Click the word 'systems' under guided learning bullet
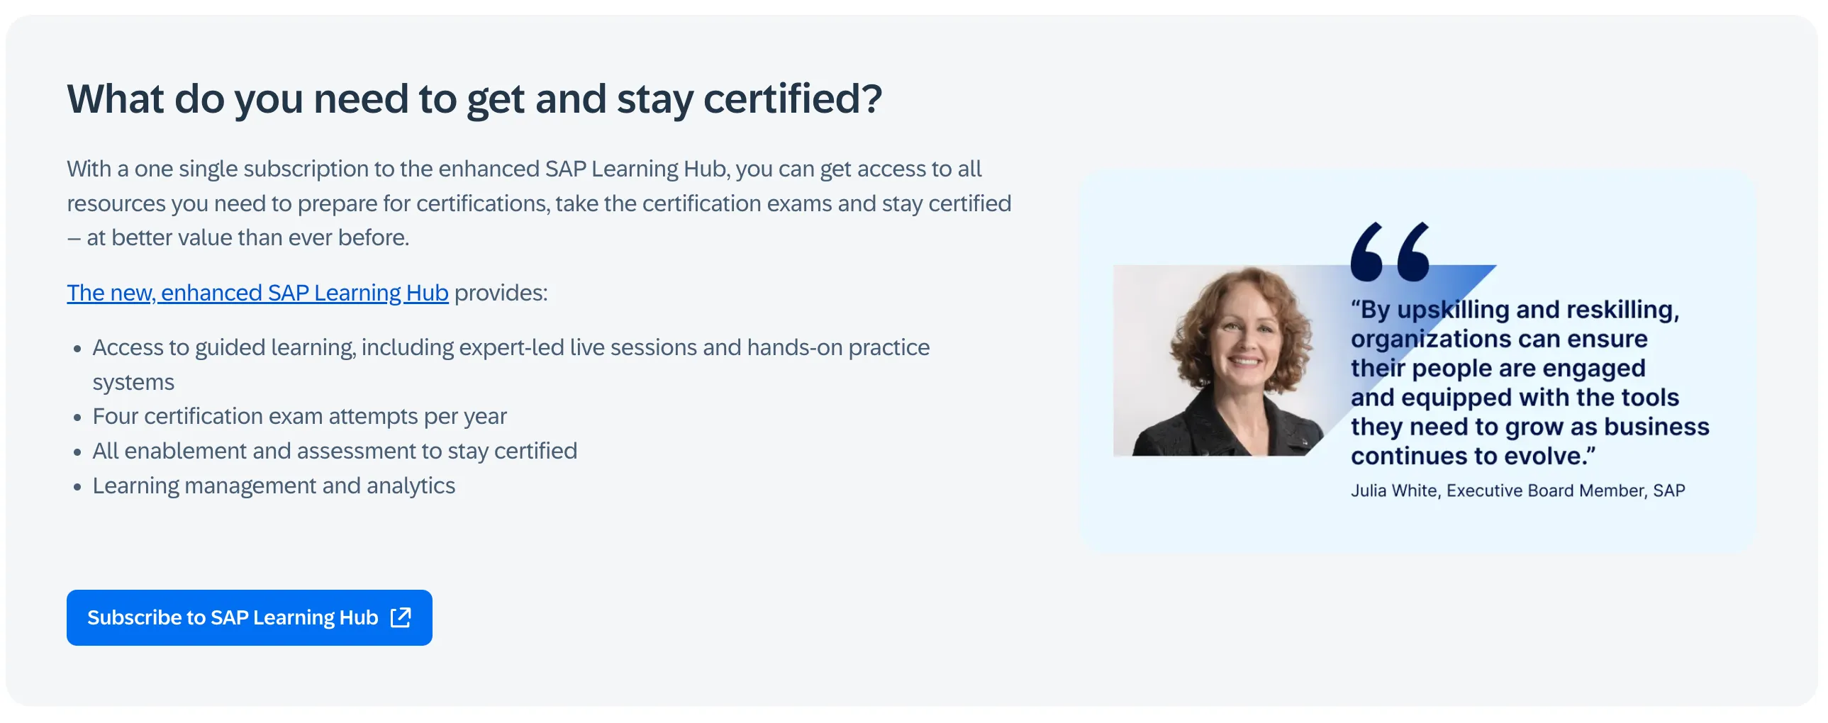 [x=133, y=383]
